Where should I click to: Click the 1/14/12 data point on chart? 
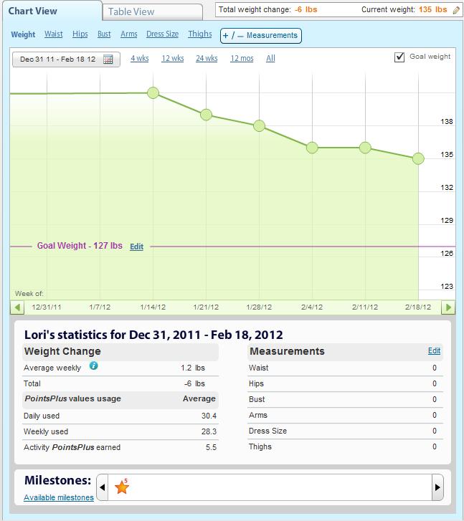tap(153, 93)
